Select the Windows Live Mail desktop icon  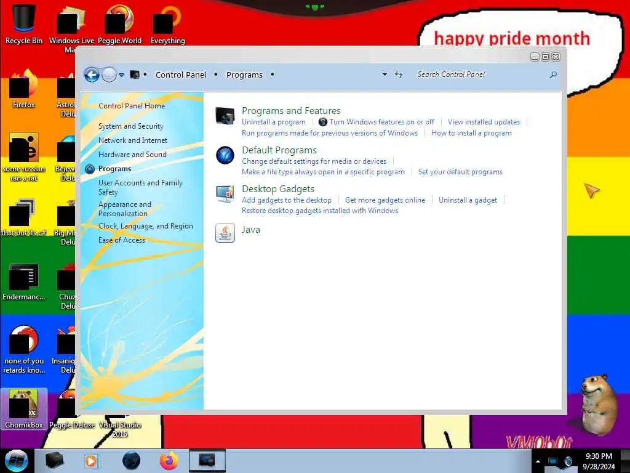pos(71,28)
